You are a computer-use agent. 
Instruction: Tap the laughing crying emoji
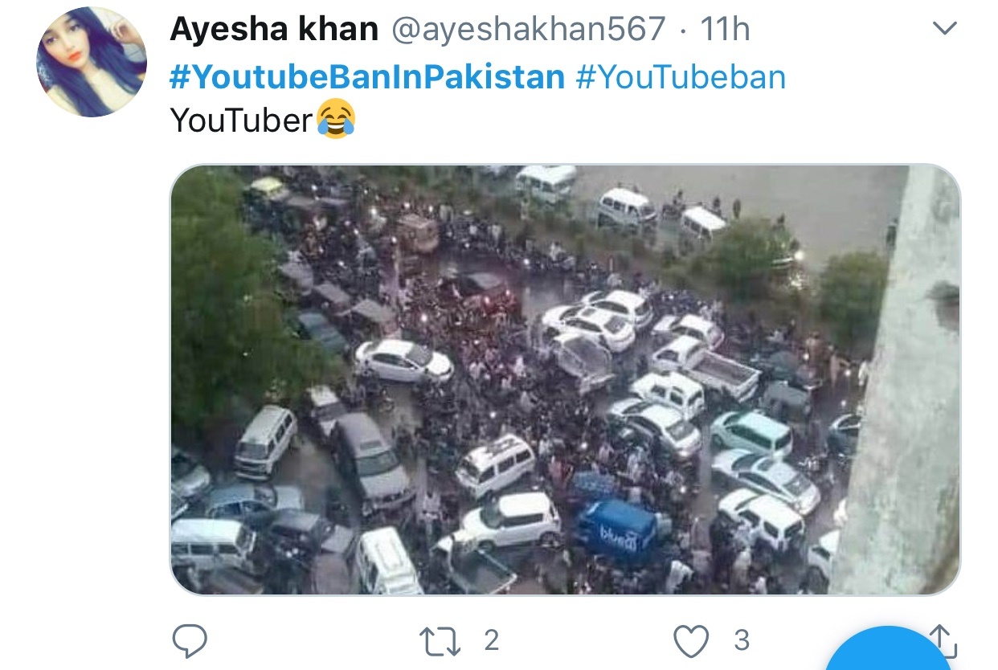[x=336, y=119]
